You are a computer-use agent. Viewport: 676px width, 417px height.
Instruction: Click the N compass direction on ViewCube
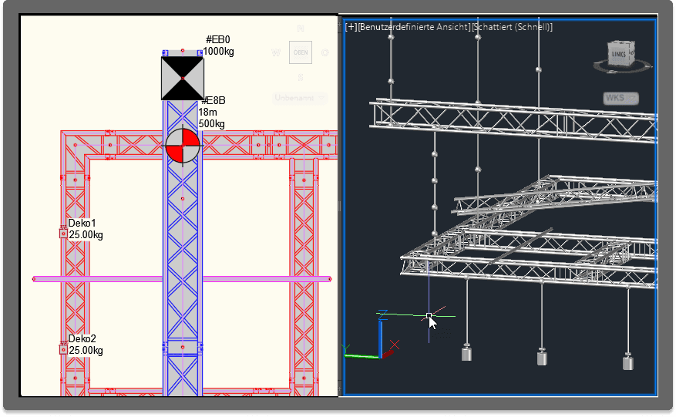point(301,29)
